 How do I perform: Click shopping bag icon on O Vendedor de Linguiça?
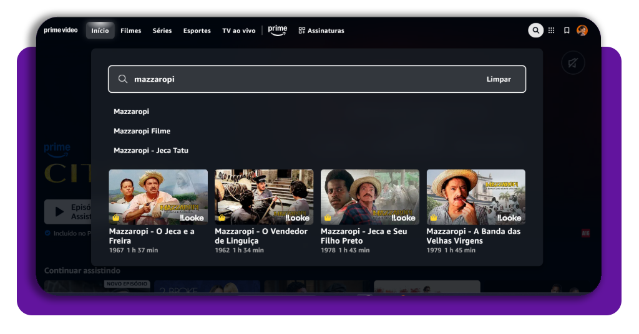pyautogui.click(x=222, y=218)
